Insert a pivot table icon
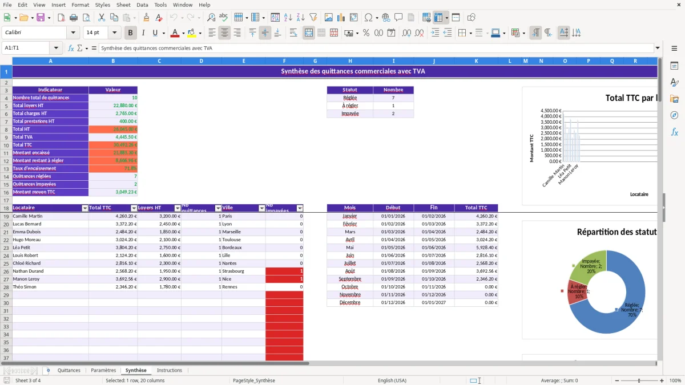This screenshot has height=385, width=685. coord(354,18)
